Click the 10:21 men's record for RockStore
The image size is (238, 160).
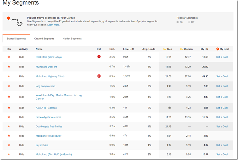(168, 57)
